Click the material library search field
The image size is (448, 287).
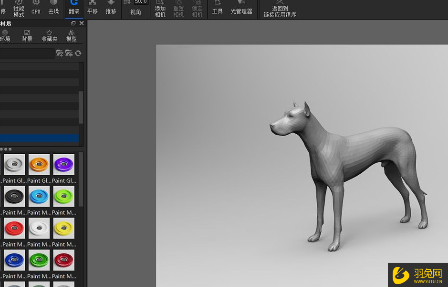point(27,53)
